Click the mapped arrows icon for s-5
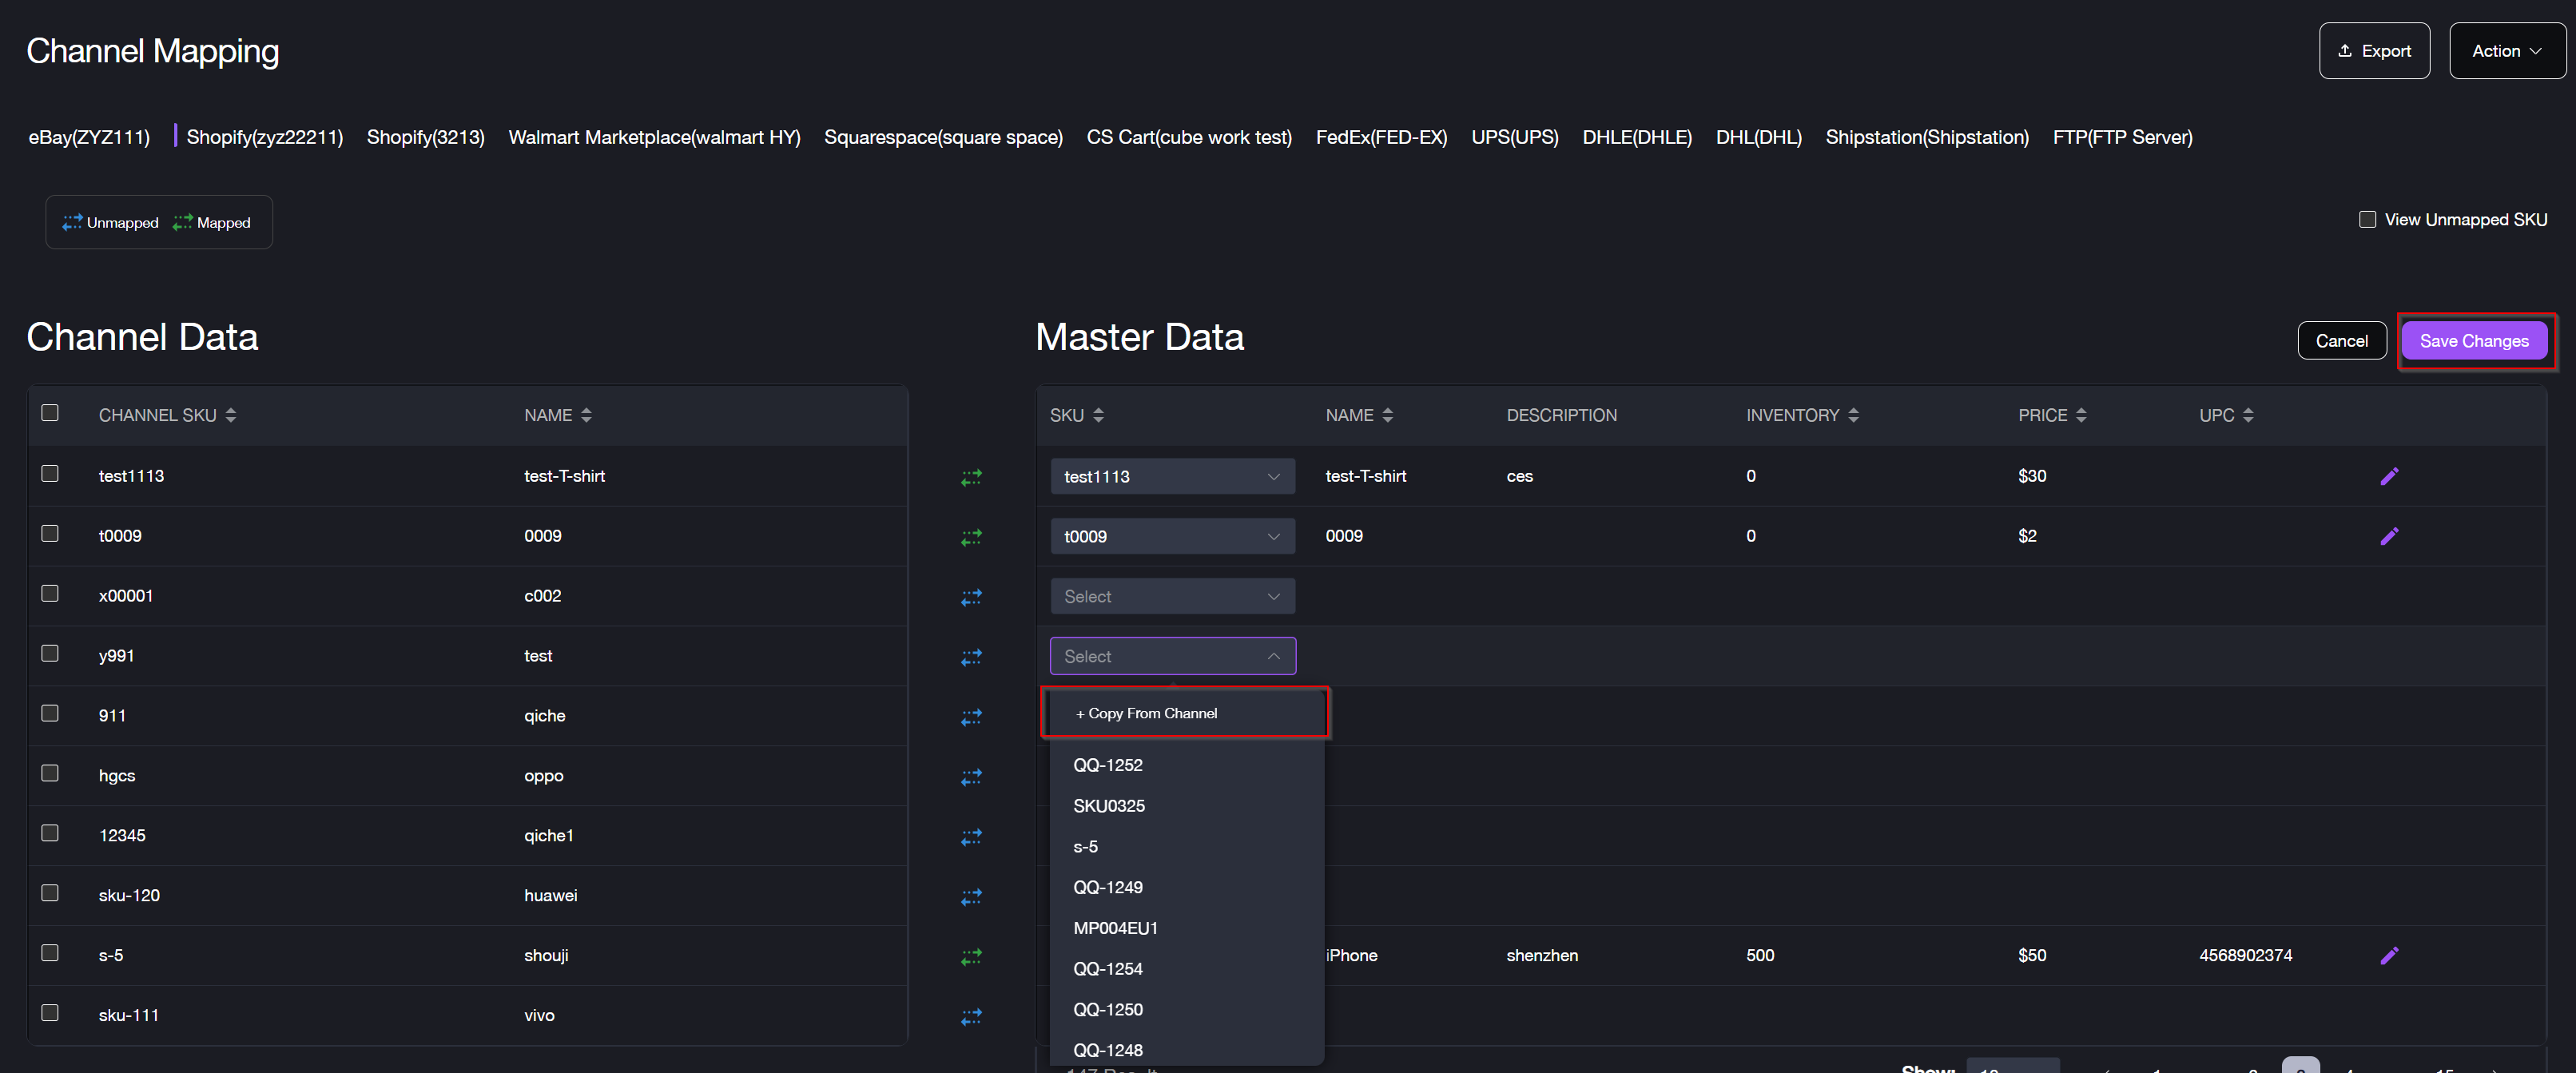This screenshot has height=1073, width=2576. (x=971, y=956)
